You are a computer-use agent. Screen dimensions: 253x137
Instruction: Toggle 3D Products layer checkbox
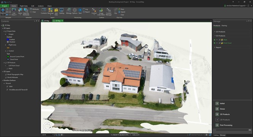click(6, 63)
